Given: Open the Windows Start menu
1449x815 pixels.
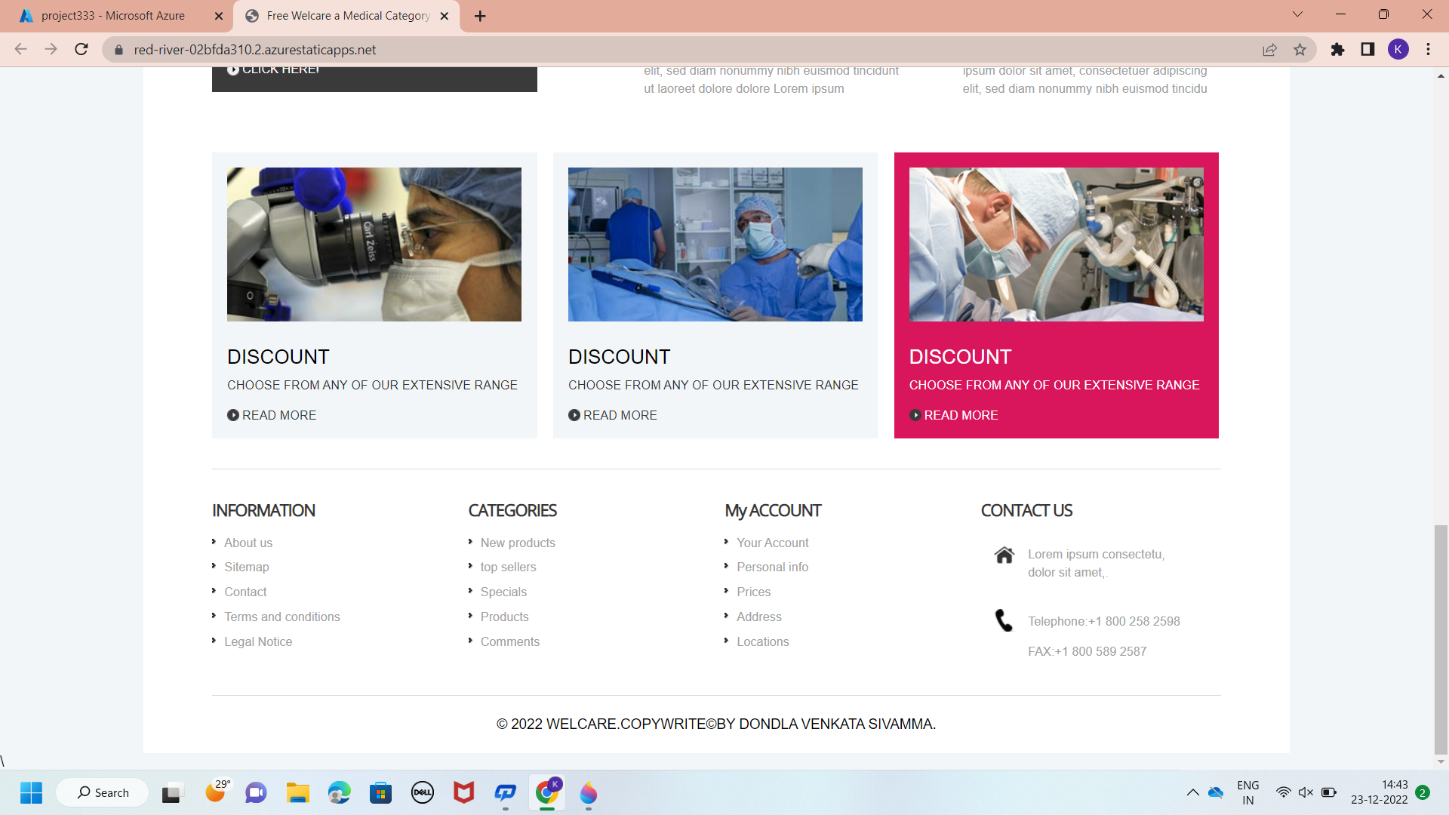Looking at the screenshot, I should tap(31, 792).
